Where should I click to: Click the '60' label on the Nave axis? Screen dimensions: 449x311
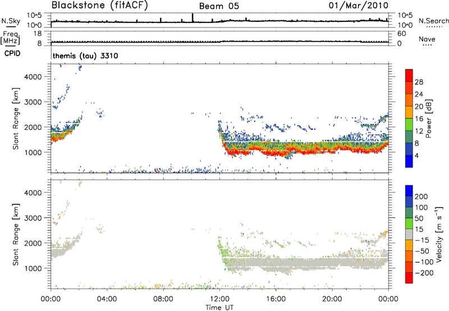[x=401, y=34]
